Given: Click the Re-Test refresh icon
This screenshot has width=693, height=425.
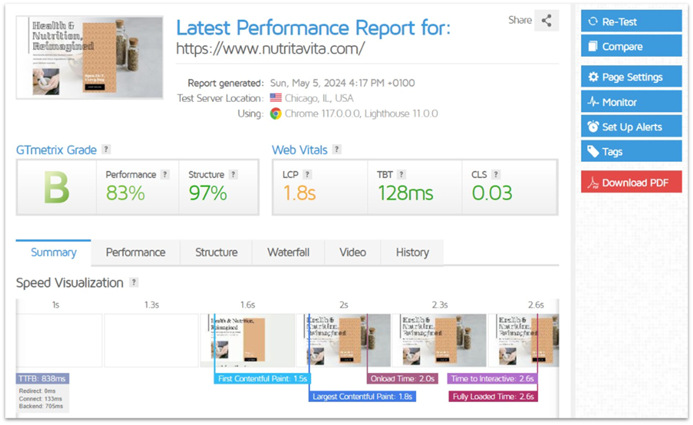Looking at the screenshot, I should (x=593, y=22).
